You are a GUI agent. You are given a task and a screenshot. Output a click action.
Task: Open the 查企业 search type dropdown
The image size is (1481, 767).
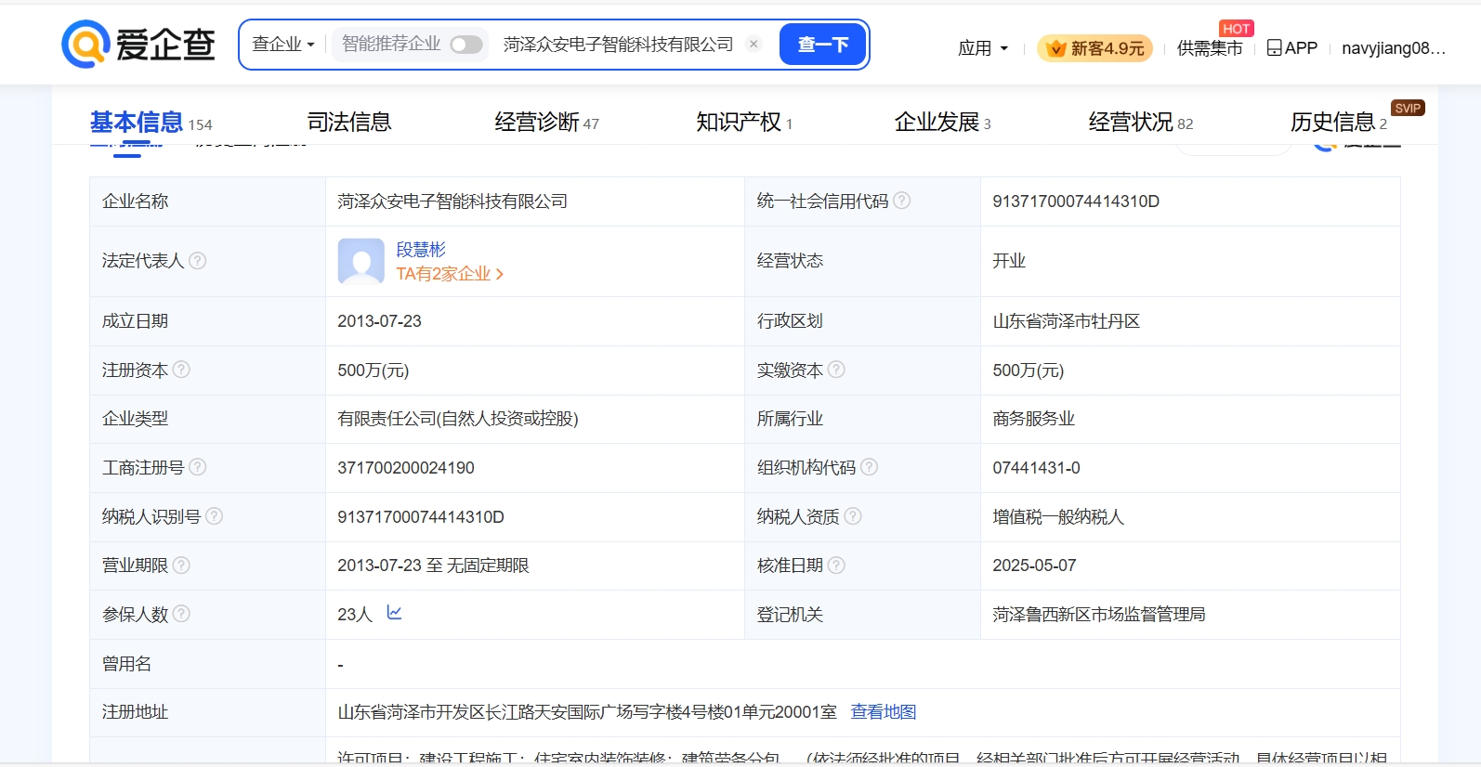(x=283, y=45)
